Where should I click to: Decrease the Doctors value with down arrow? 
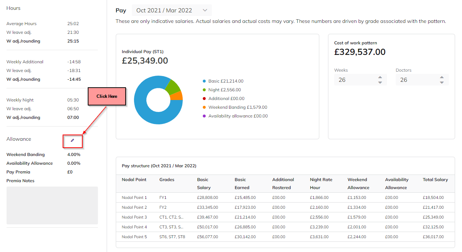click(442, 83)
